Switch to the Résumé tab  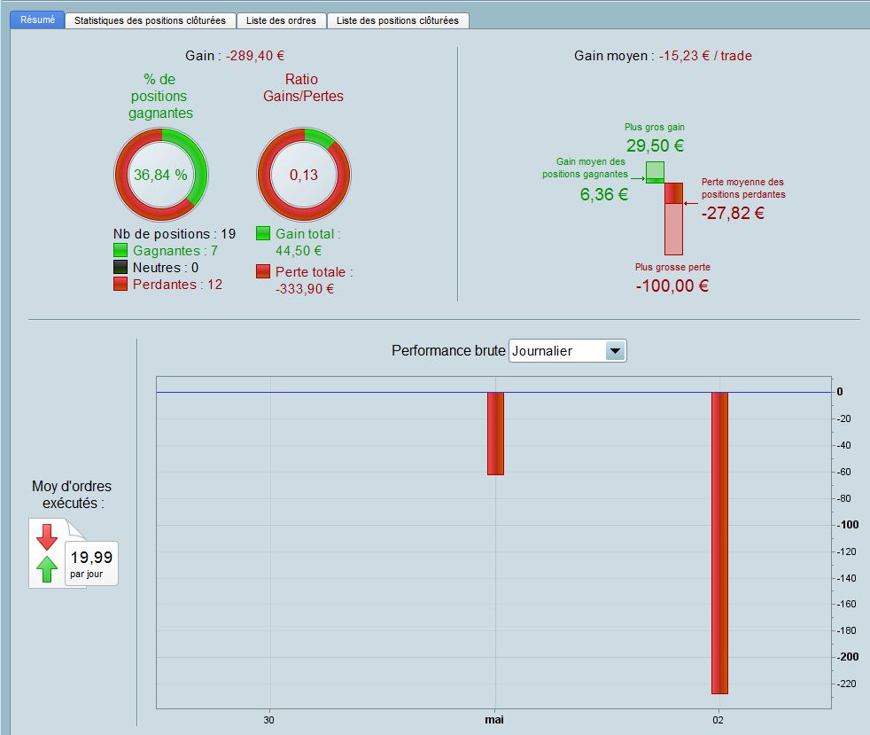tap(37, 20)
